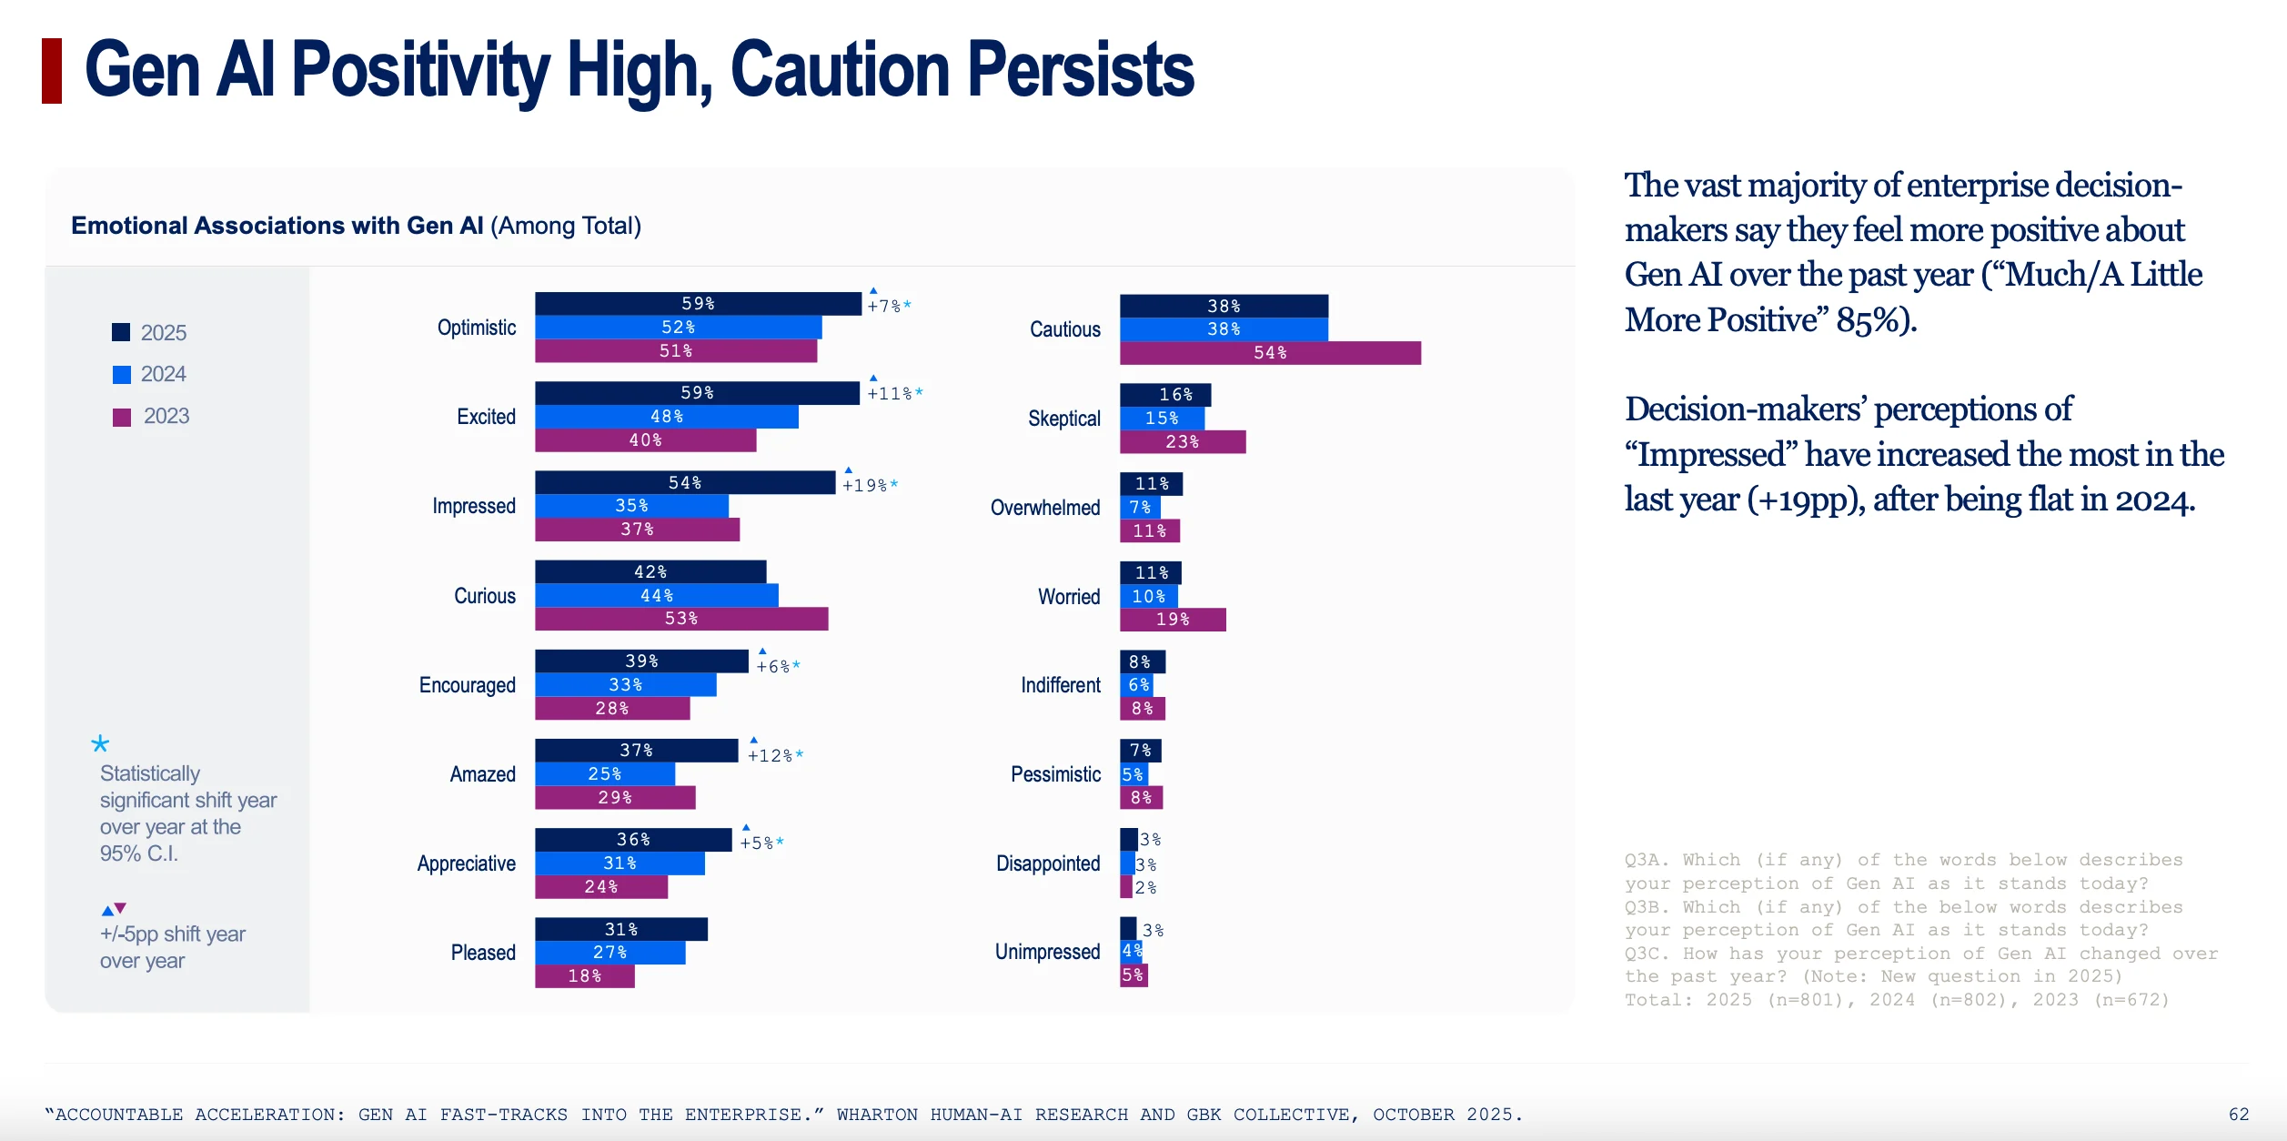Click the up arrow above Encouraged +6%
Viewport: 2287px width, 1141px height.
tap(762, 651)
